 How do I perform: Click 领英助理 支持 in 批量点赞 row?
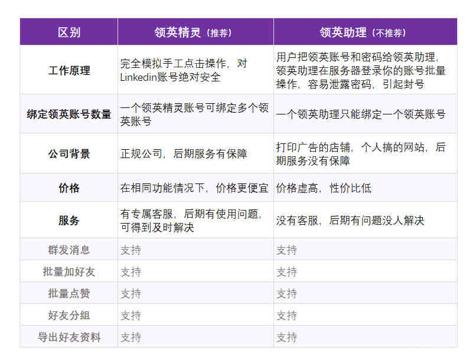tap(365, 293)
